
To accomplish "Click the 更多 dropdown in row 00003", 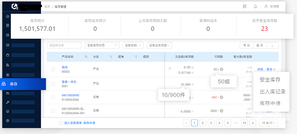I will point(271,69).
